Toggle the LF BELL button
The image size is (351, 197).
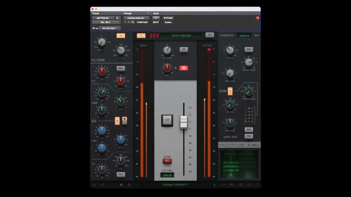tap(121, 174)
